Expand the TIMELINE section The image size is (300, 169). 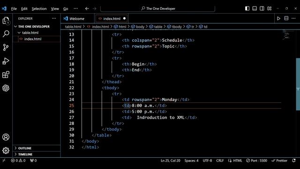(x=37, y=154)
